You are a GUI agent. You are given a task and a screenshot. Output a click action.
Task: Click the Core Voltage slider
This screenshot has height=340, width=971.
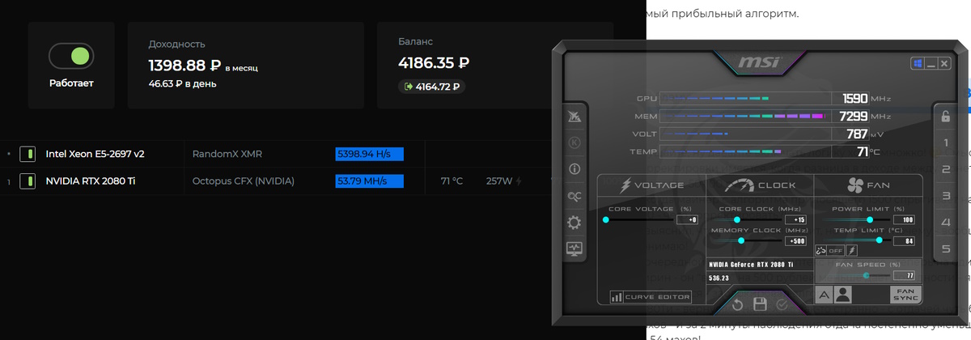639,219
